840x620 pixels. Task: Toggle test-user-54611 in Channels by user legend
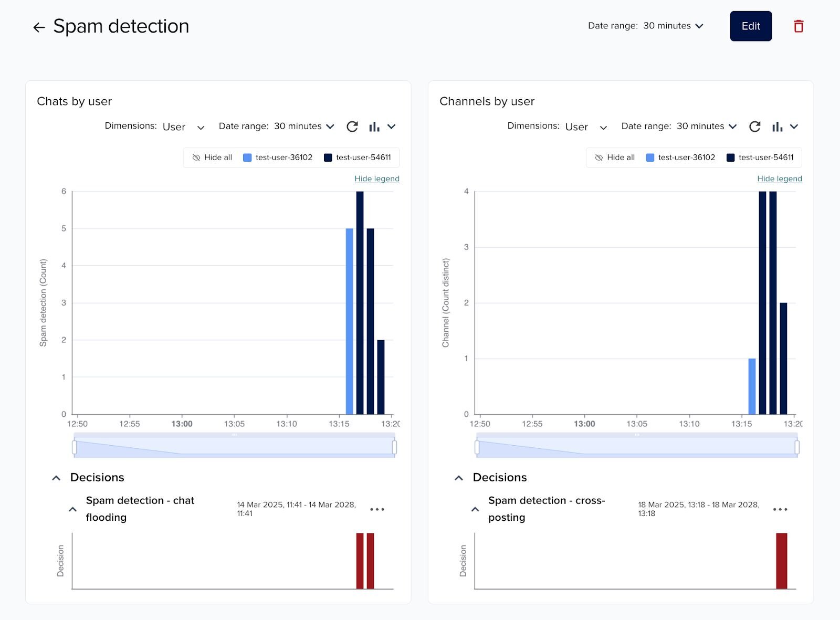coord(761,157)
